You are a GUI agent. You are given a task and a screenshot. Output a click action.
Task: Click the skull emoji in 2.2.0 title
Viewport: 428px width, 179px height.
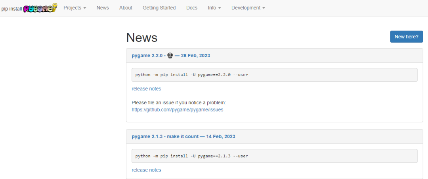[170, 55]
